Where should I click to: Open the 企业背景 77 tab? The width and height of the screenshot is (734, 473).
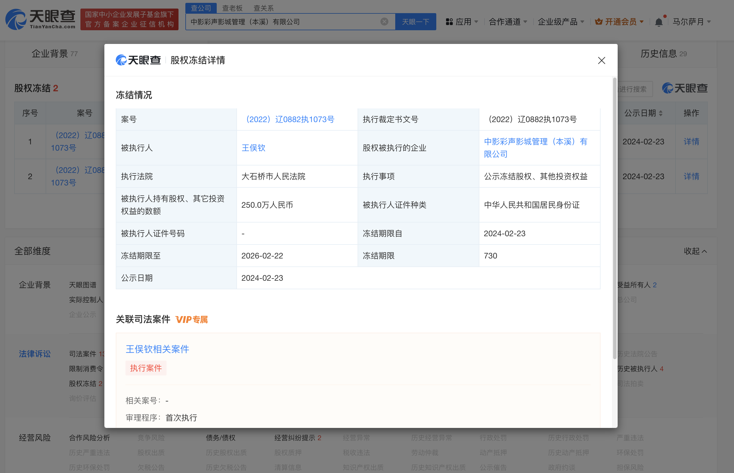(54, 54)
